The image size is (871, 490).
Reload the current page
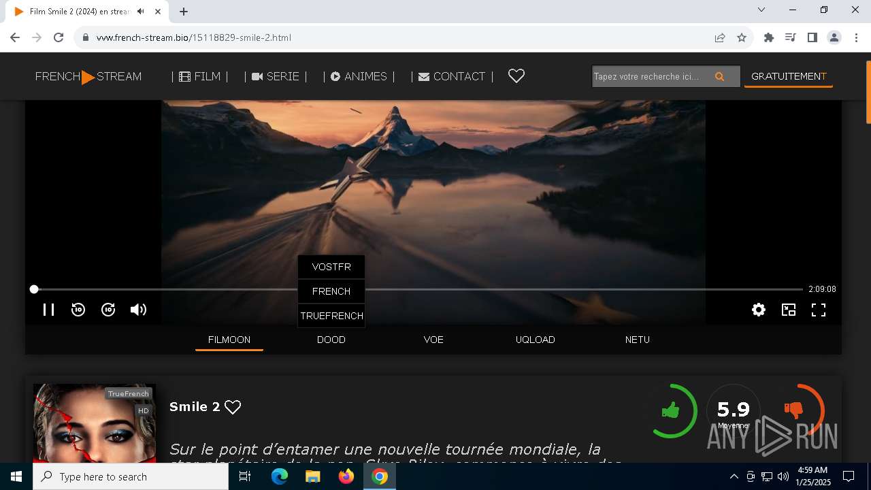59,37
